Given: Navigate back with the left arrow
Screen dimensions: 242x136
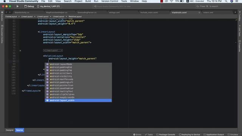Looking at the screenshot, I should coord(6,12).
